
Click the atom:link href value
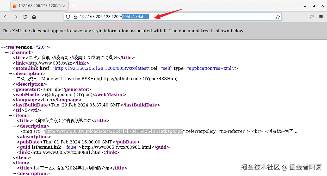coord(101,68)
